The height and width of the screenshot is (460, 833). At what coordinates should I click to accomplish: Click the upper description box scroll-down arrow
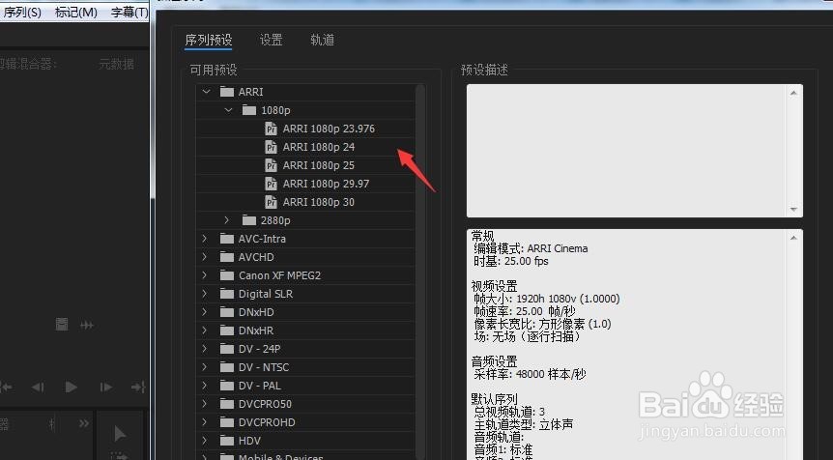coord(793,210)
